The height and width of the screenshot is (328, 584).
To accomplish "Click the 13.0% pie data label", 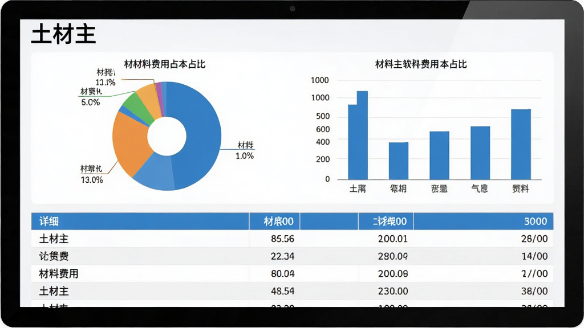I will tap(92, 180).
